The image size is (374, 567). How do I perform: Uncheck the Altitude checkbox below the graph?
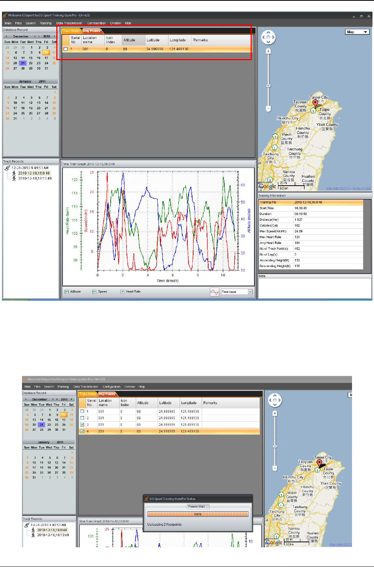(67, 292)
